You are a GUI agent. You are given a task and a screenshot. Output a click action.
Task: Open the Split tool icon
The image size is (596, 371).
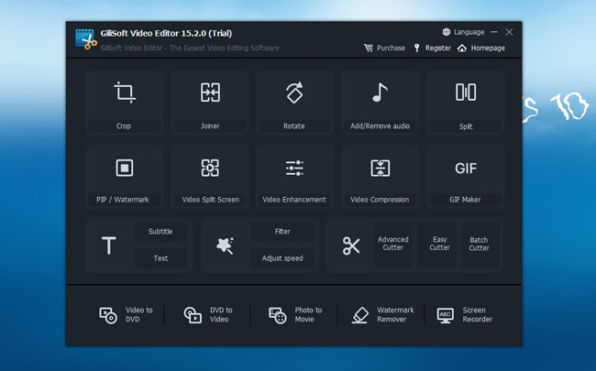(466, 93)
